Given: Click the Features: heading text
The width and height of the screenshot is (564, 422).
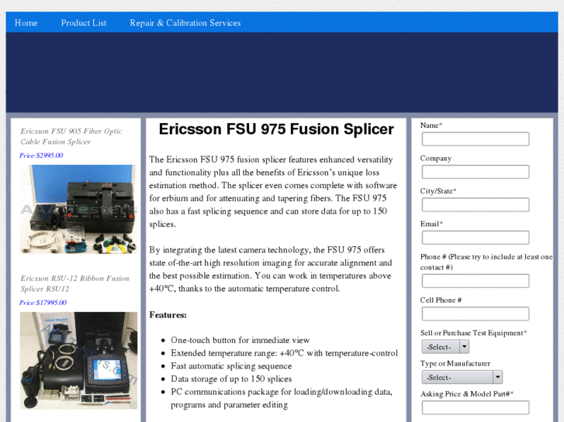Looking at the screenshot, I should [168, 314].
